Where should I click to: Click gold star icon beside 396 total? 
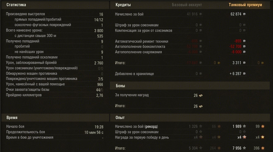263,148
